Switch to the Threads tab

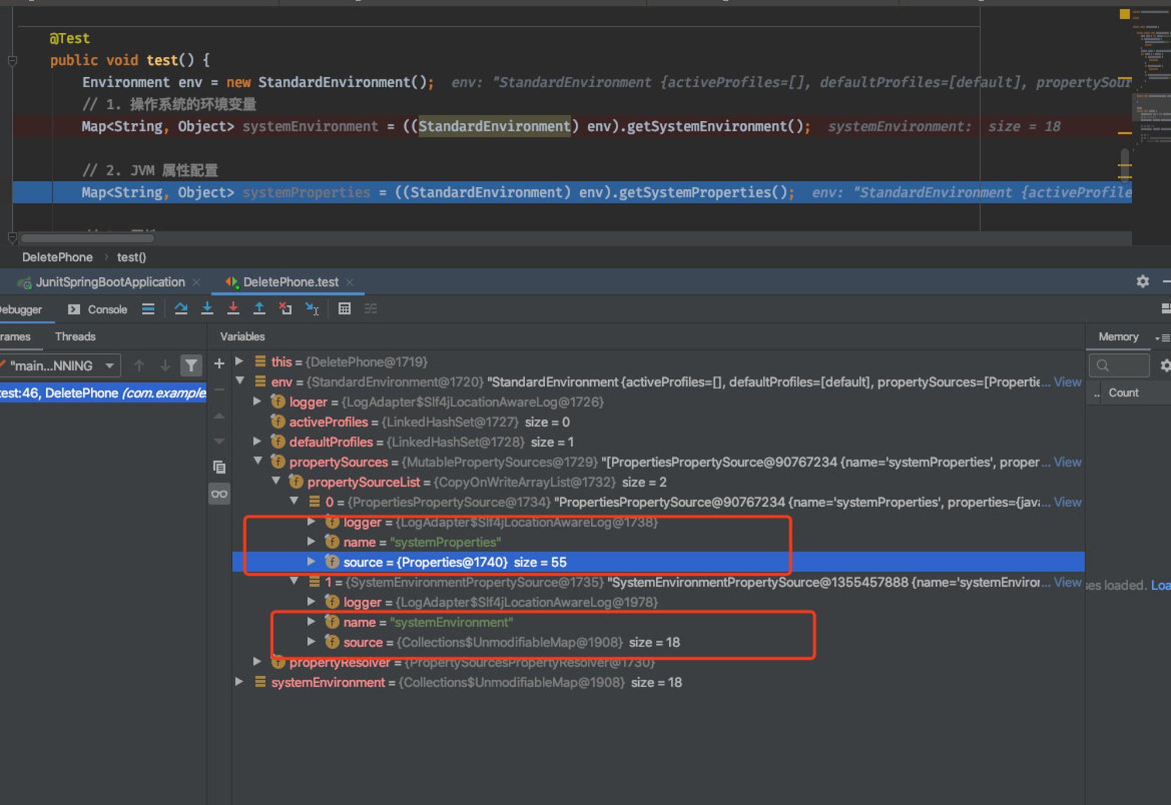click(75, 337)
